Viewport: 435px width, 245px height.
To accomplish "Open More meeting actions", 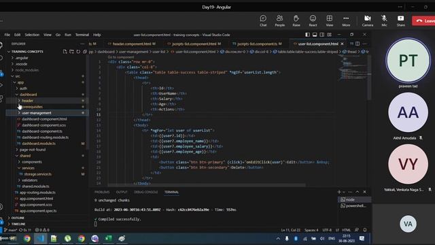I will [346, 21].
